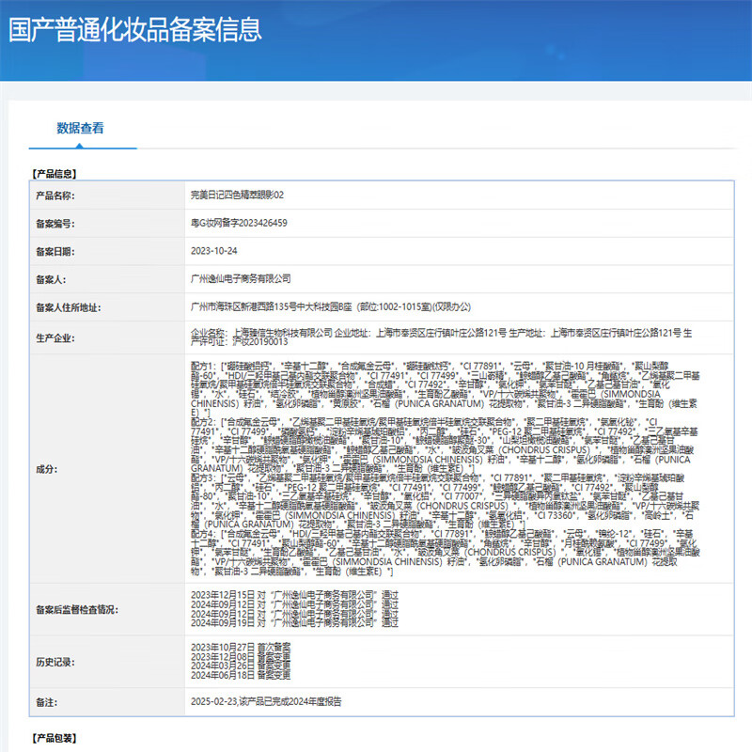Click the start of 配方3 ingredient list
Screen dimensions: 752x752
tap(204, 478)
